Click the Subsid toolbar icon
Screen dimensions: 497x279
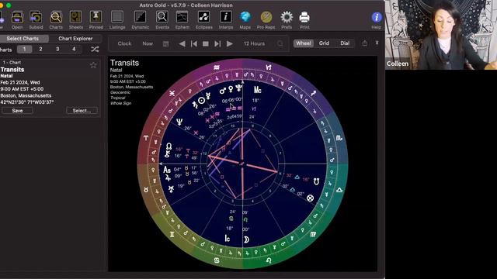tap(36, 17)
